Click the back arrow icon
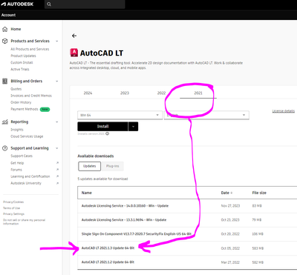 coord(74,36)
